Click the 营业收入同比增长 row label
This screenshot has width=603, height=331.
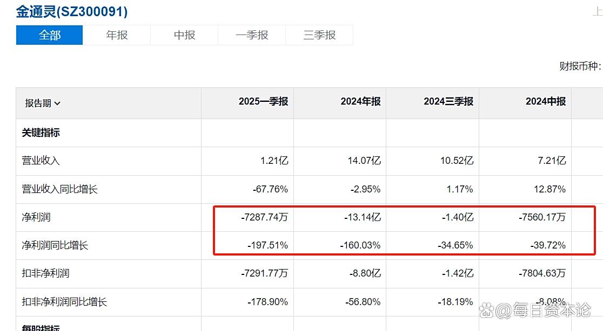(59, 189)
